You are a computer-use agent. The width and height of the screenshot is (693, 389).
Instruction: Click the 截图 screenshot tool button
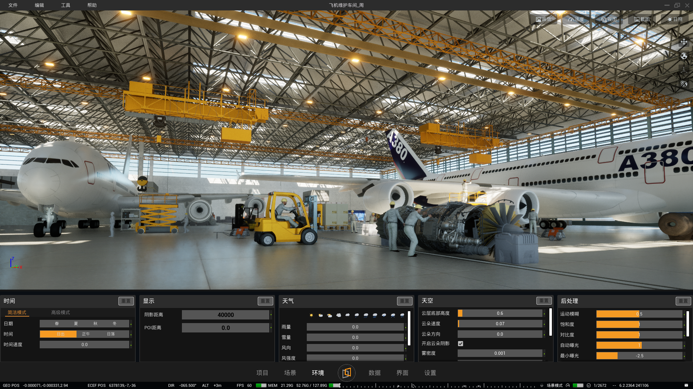point(642,19)
